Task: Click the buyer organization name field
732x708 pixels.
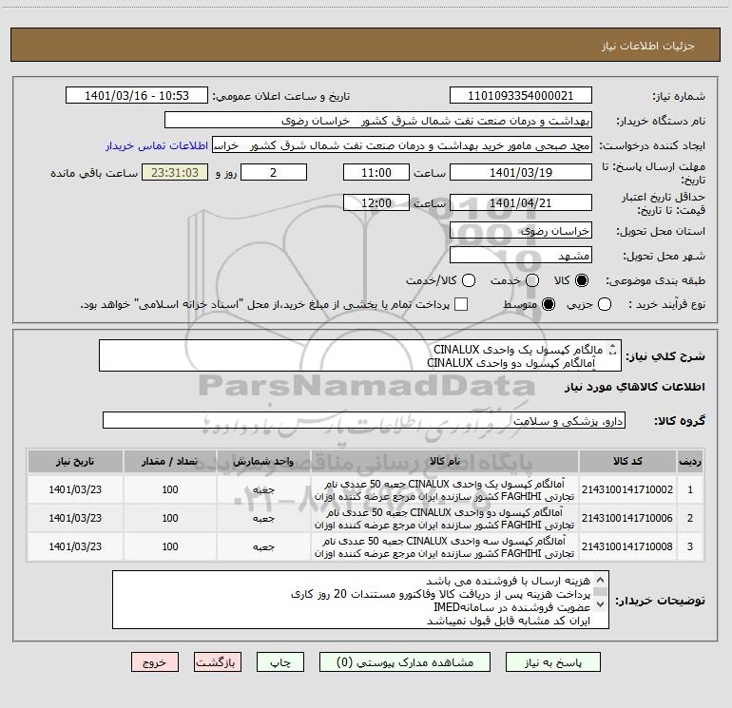Action: [378, 121]
